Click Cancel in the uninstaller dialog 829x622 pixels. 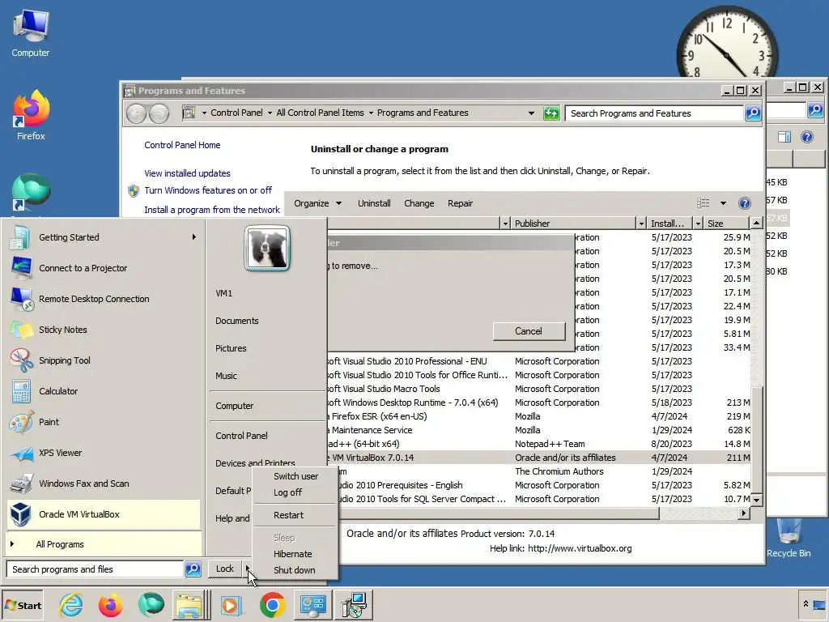point(529,331)
